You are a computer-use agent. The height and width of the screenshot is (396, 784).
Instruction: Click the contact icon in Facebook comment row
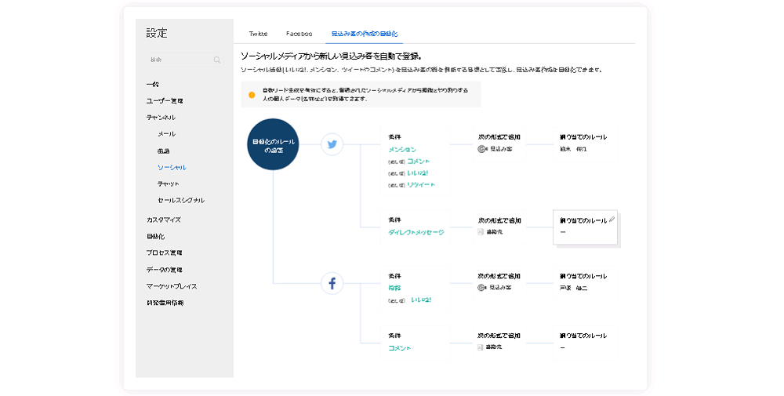click(x=481, y=347)
